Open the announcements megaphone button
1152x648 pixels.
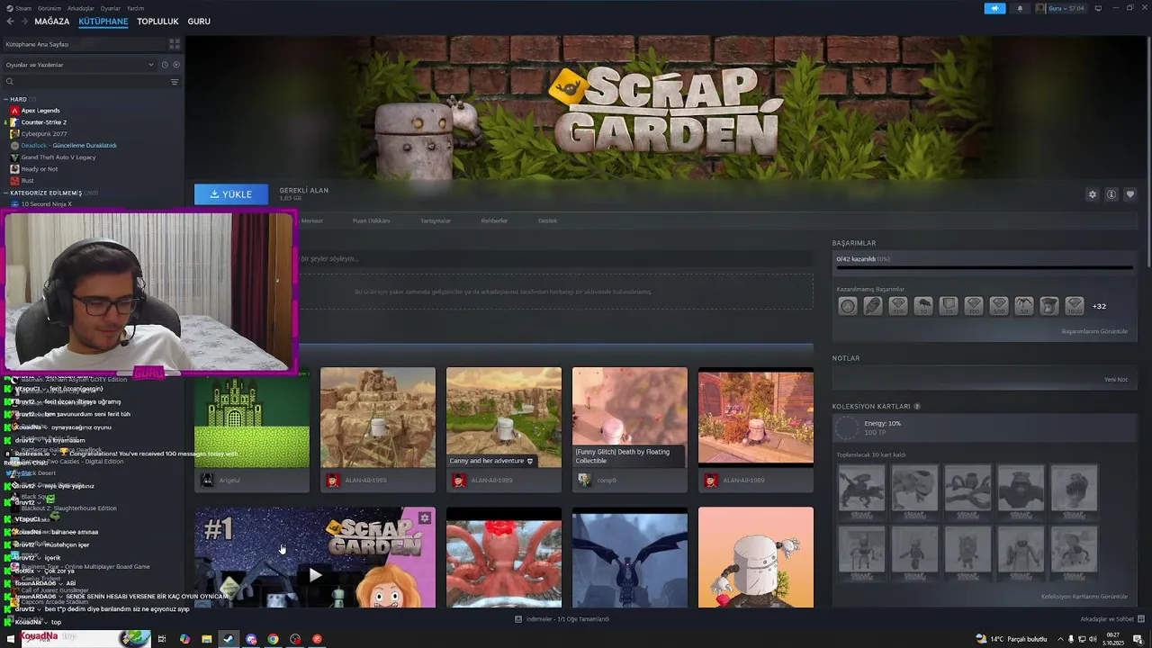(994, 8)
